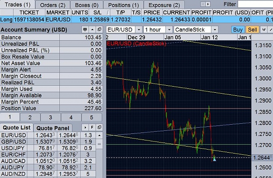Click stop-loss value 1.25869 in trade row
This screenshot has height=178, width=273.
coord(100,20)
